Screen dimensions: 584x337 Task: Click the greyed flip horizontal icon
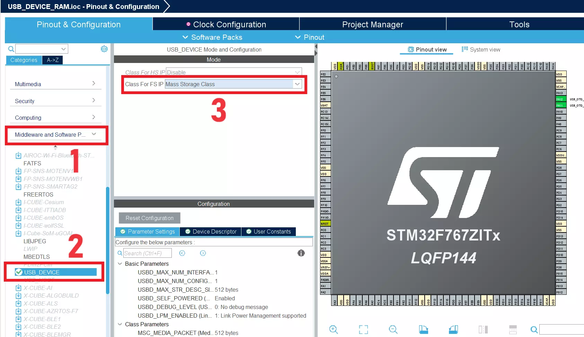[x=483, y=329]
